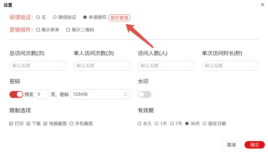268x152 pixels.
Task: Uncheck the 打印 restriction option
Action: (11, 124)
